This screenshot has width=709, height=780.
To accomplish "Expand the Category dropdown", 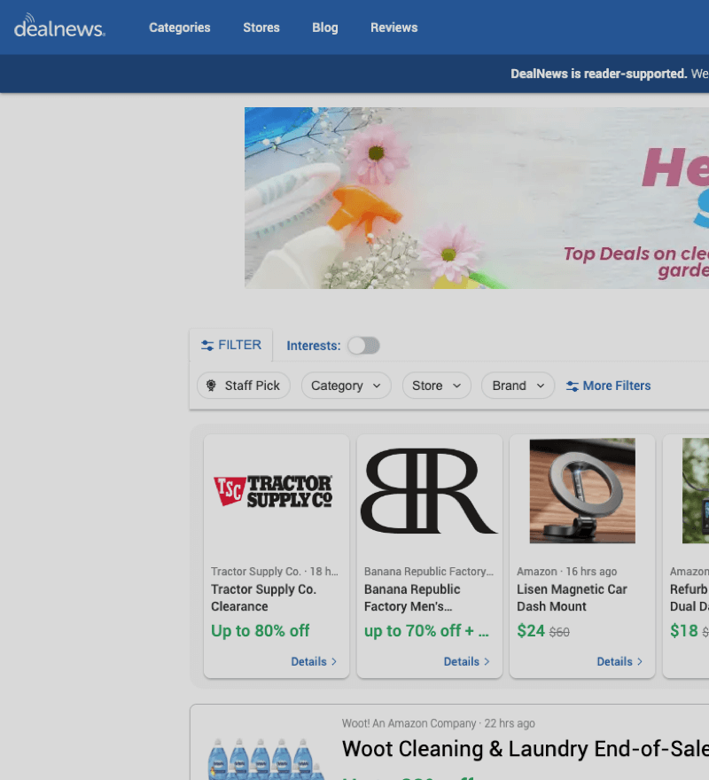I will click(x=346, y=386).
